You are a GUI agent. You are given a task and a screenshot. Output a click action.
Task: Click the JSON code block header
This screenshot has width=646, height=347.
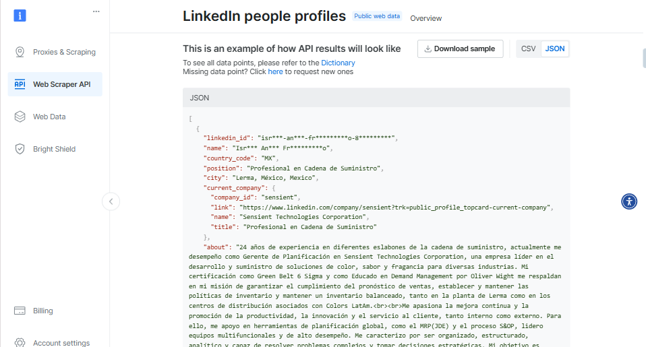tap(376, 98)
